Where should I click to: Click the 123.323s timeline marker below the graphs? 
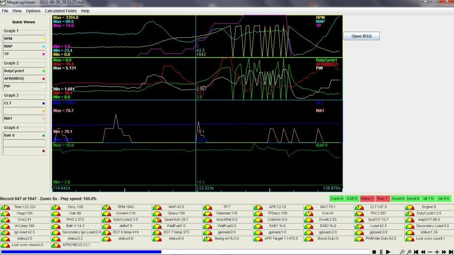point(205,188)
